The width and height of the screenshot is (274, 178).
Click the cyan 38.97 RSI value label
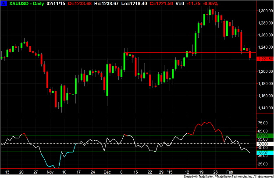coord(265,153)
